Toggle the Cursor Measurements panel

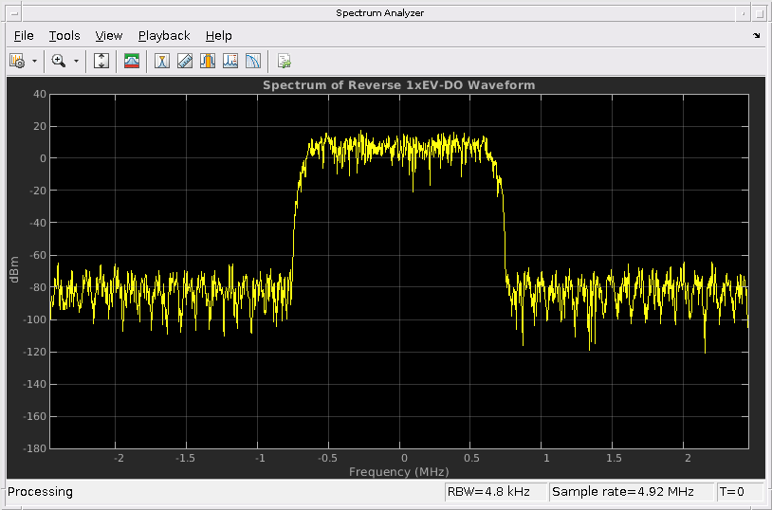coord(162,62)
